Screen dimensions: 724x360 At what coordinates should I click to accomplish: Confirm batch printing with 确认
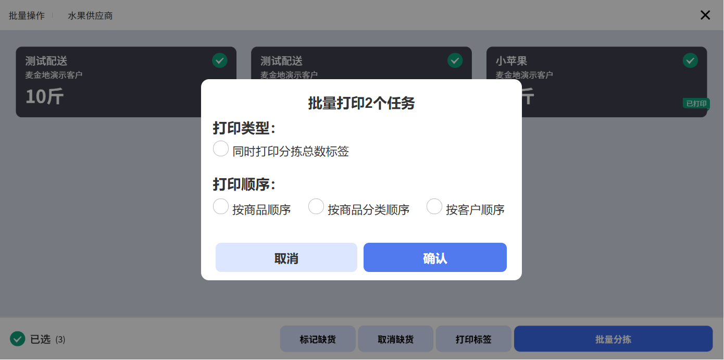pos(435,257)
